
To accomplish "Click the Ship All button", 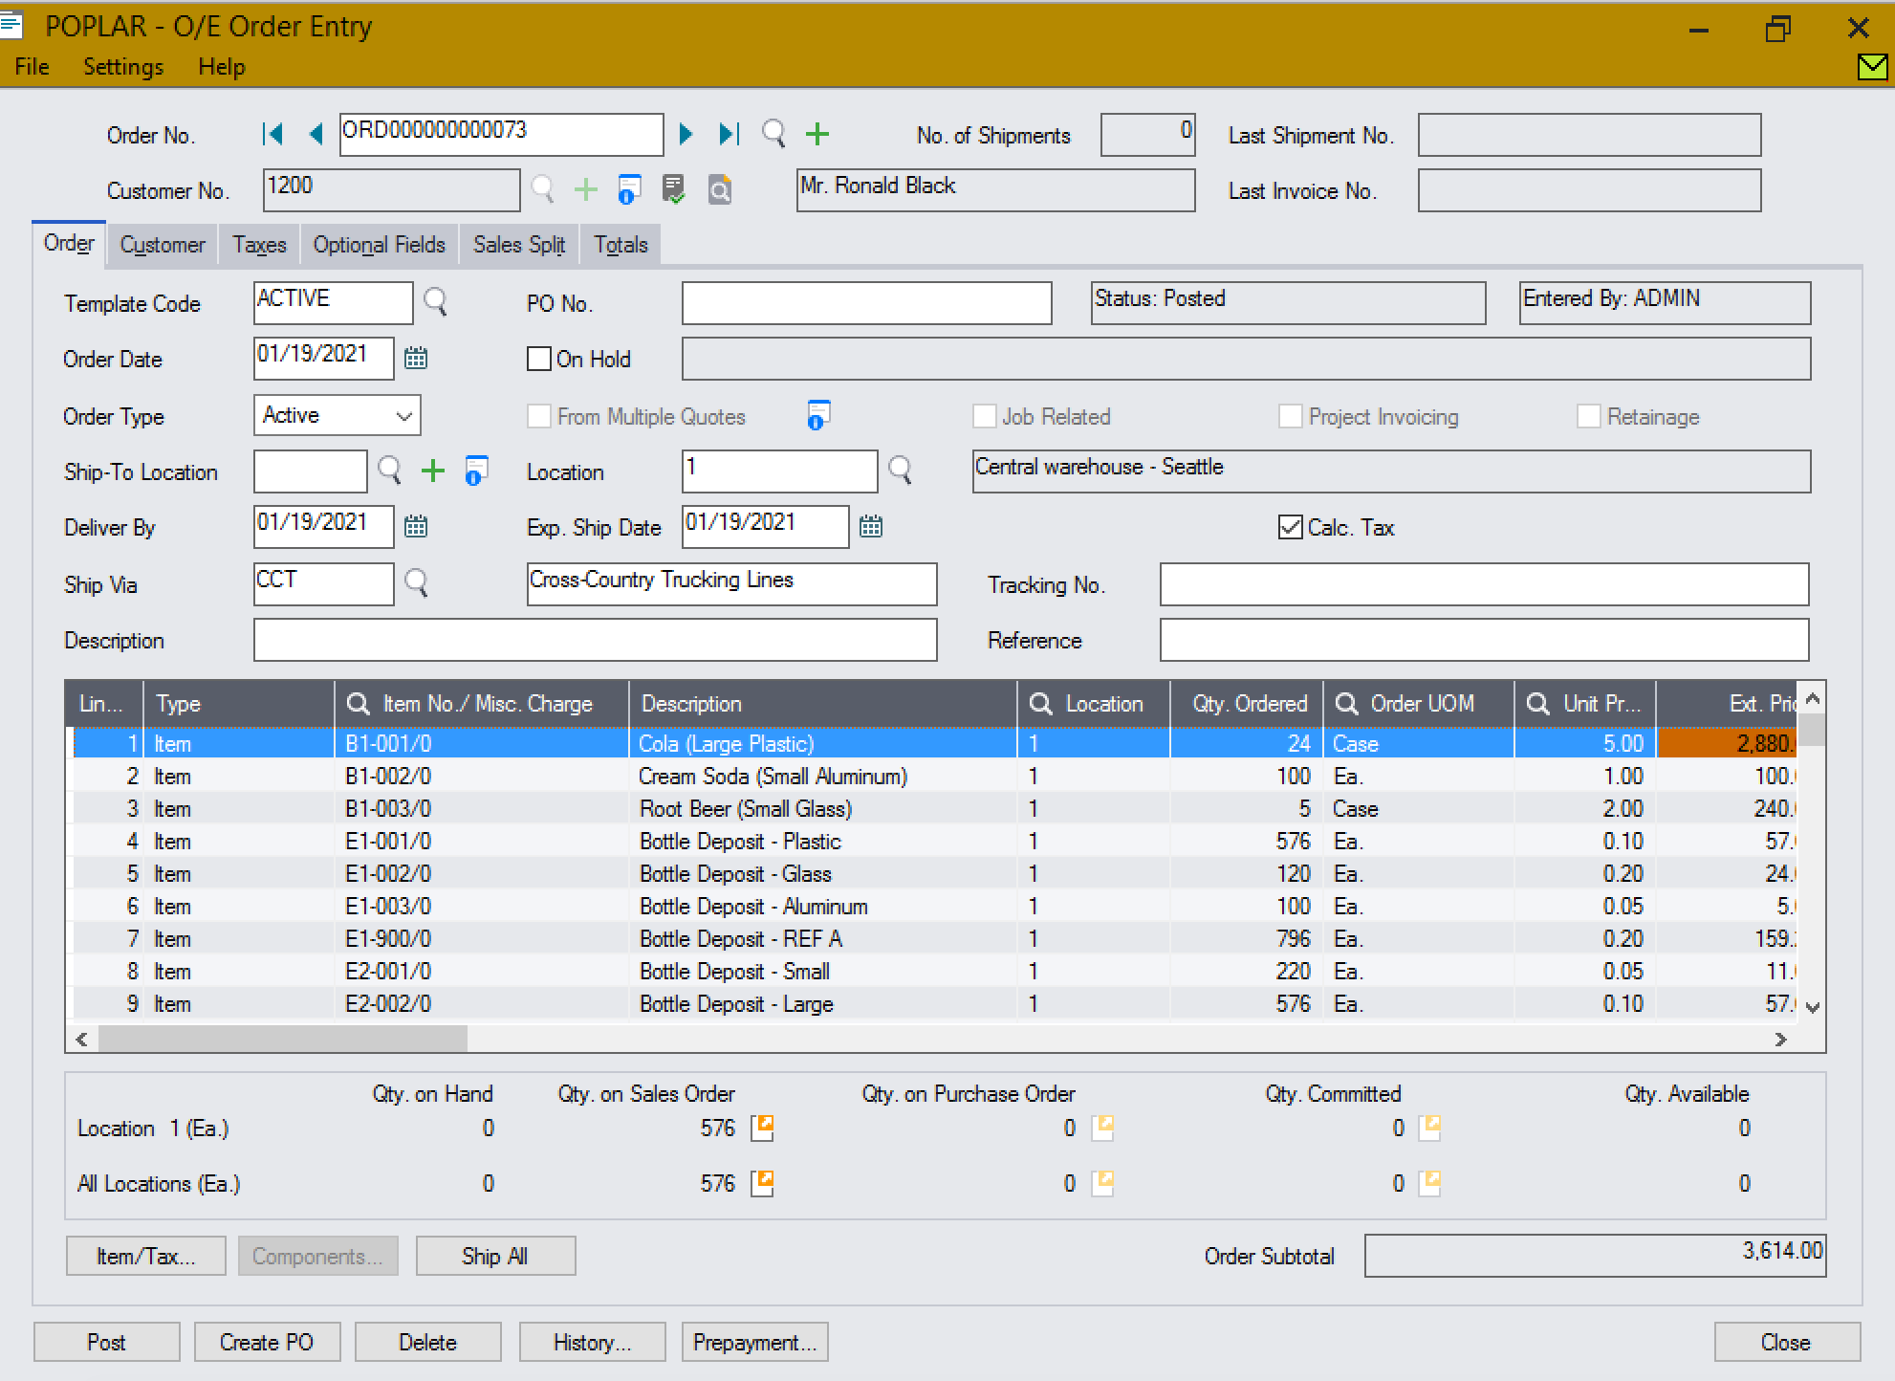I will 495,1256.
